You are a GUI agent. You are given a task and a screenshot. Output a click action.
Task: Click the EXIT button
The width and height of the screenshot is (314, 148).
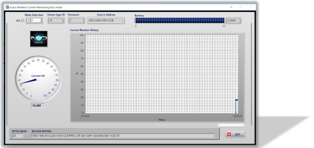[235, 135]
